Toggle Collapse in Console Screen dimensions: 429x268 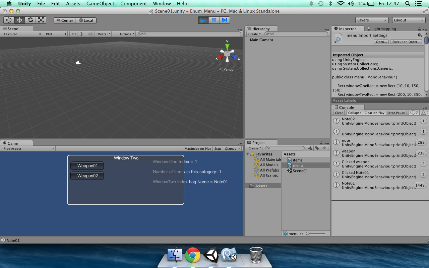[x=354, y=113]
